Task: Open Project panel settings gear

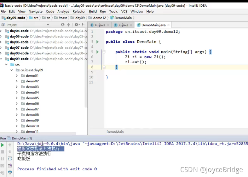Action: pyautogui.click(x=77, y=25)
